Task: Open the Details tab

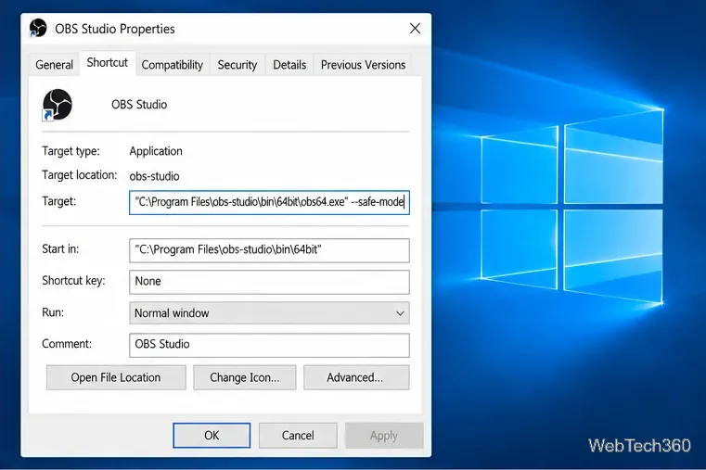Action: click(289, 65)
